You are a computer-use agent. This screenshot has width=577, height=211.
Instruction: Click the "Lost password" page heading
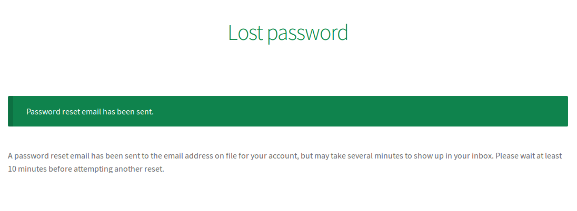pos(288,33)
